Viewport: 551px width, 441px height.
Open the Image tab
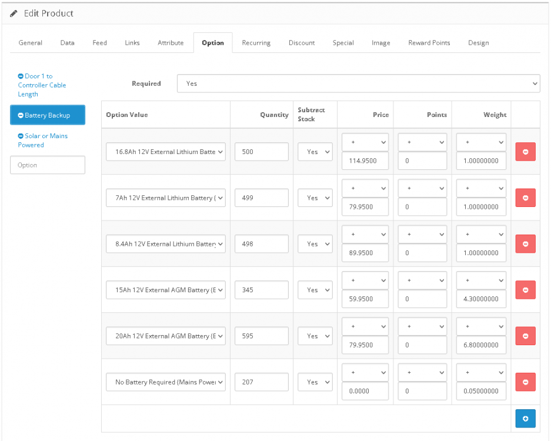pyautogui.click(x=381, y=43)
